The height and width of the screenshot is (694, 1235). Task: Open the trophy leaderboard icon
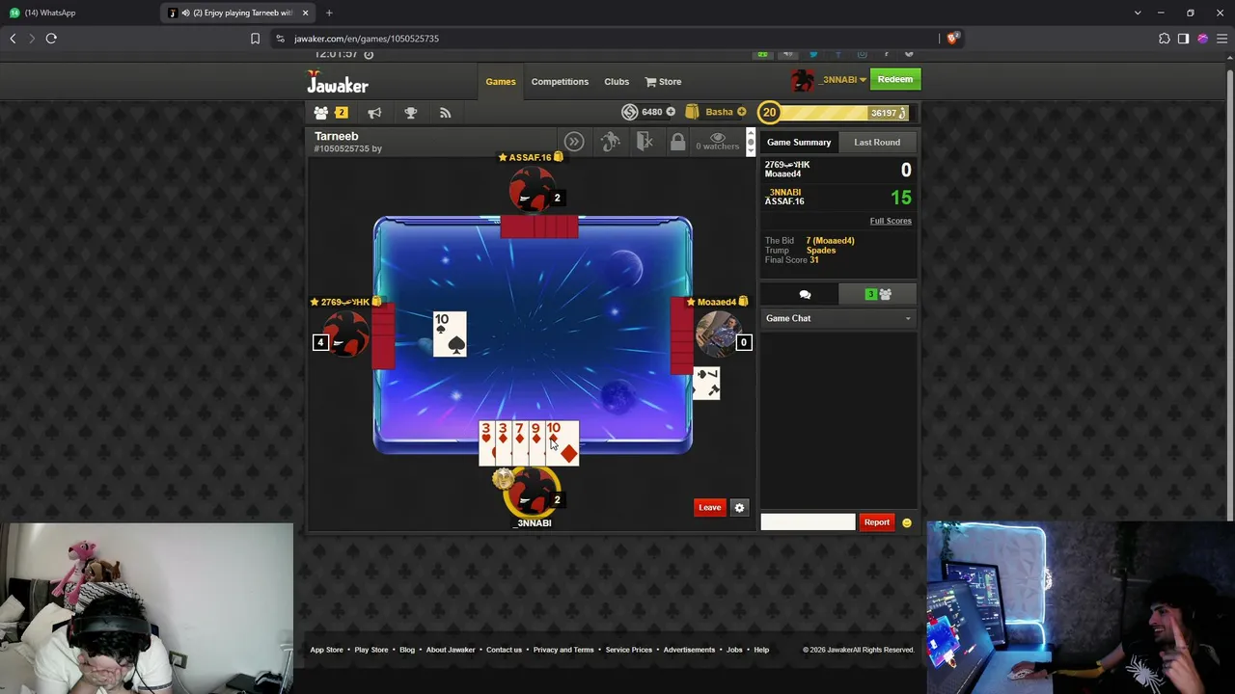pos(410,113)
